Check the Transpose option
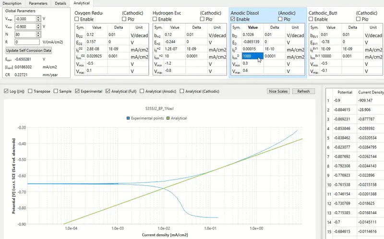 (x=30, y=91)
